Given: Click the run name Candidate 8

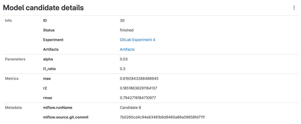Looking at the screenshot, I should 130,108.
